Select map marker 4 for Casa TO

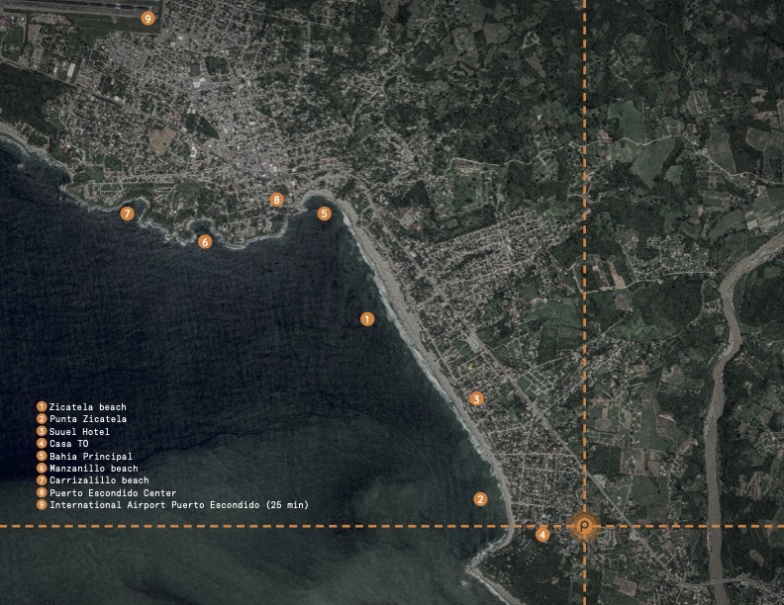coord(542,535)
